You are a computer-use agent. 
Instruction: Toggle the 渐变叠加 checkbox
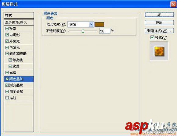pos(7,85)
